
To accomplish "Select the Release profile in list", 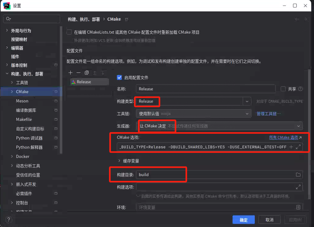I will click(89, 82).
